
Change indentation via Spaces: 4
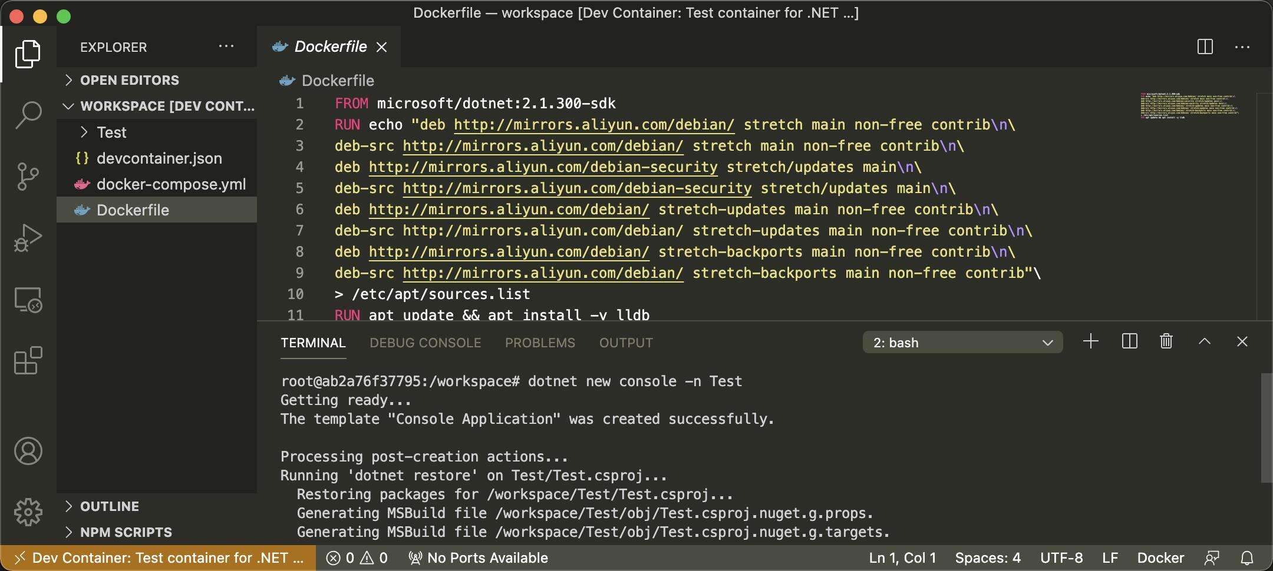988,557
